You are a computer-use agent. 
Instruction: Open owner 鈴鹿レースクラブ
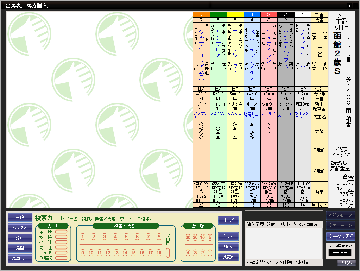coord(251,115)
